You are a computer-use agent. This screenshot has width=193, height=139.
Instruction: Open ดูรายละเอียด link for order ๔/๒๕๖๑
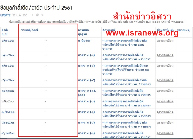165,80
